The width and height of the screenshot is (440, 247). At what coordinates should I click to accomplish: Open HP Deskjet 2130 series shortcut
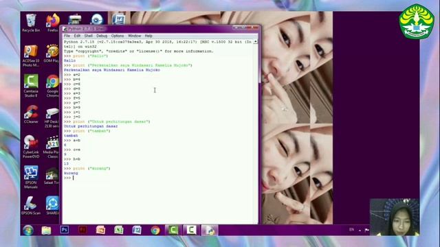pyautogui.click(x=52, y=117)
